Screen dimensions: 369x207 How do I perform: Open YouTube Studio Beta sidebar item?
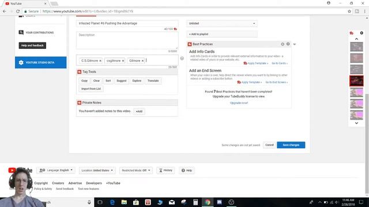[x=41, y=63]
